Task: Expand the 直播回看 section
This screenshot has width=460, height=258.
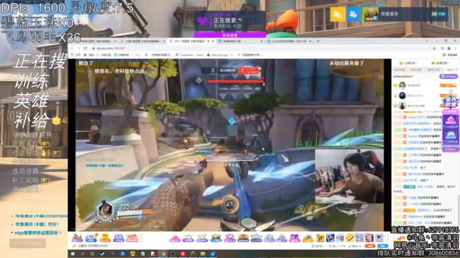Action: [441, 63]
